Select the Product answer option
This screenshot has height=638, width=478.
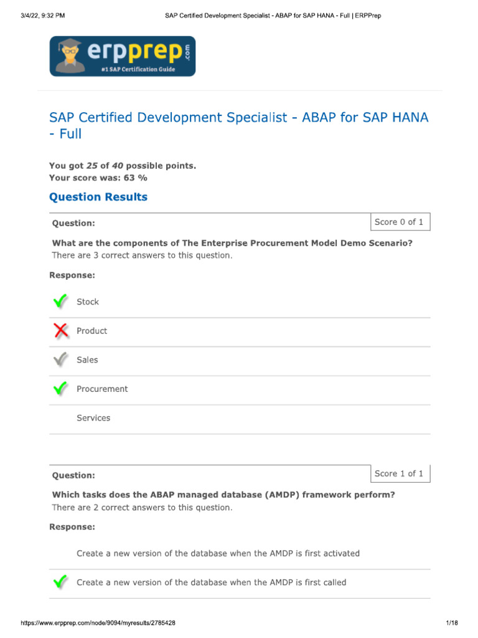(91, 331)
